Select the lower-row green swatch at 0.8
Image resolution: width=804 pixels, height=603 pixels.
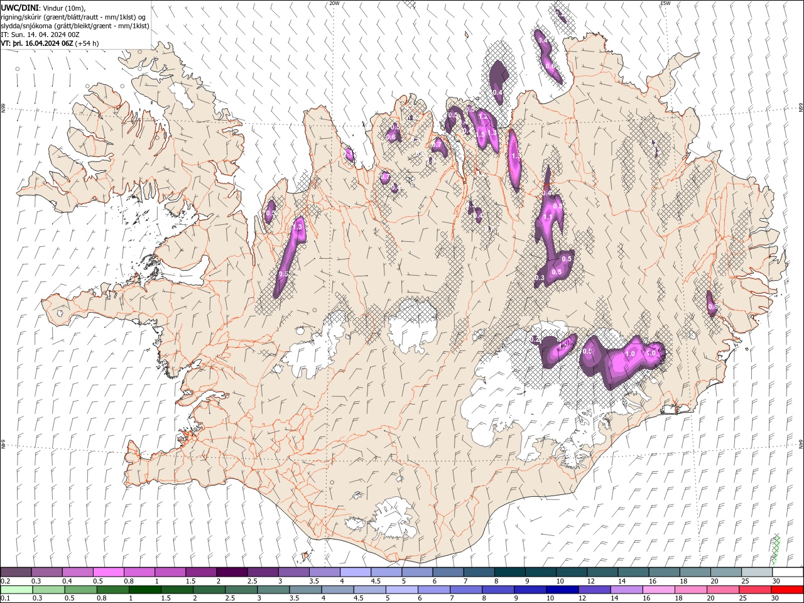click(x=112, y=590)
